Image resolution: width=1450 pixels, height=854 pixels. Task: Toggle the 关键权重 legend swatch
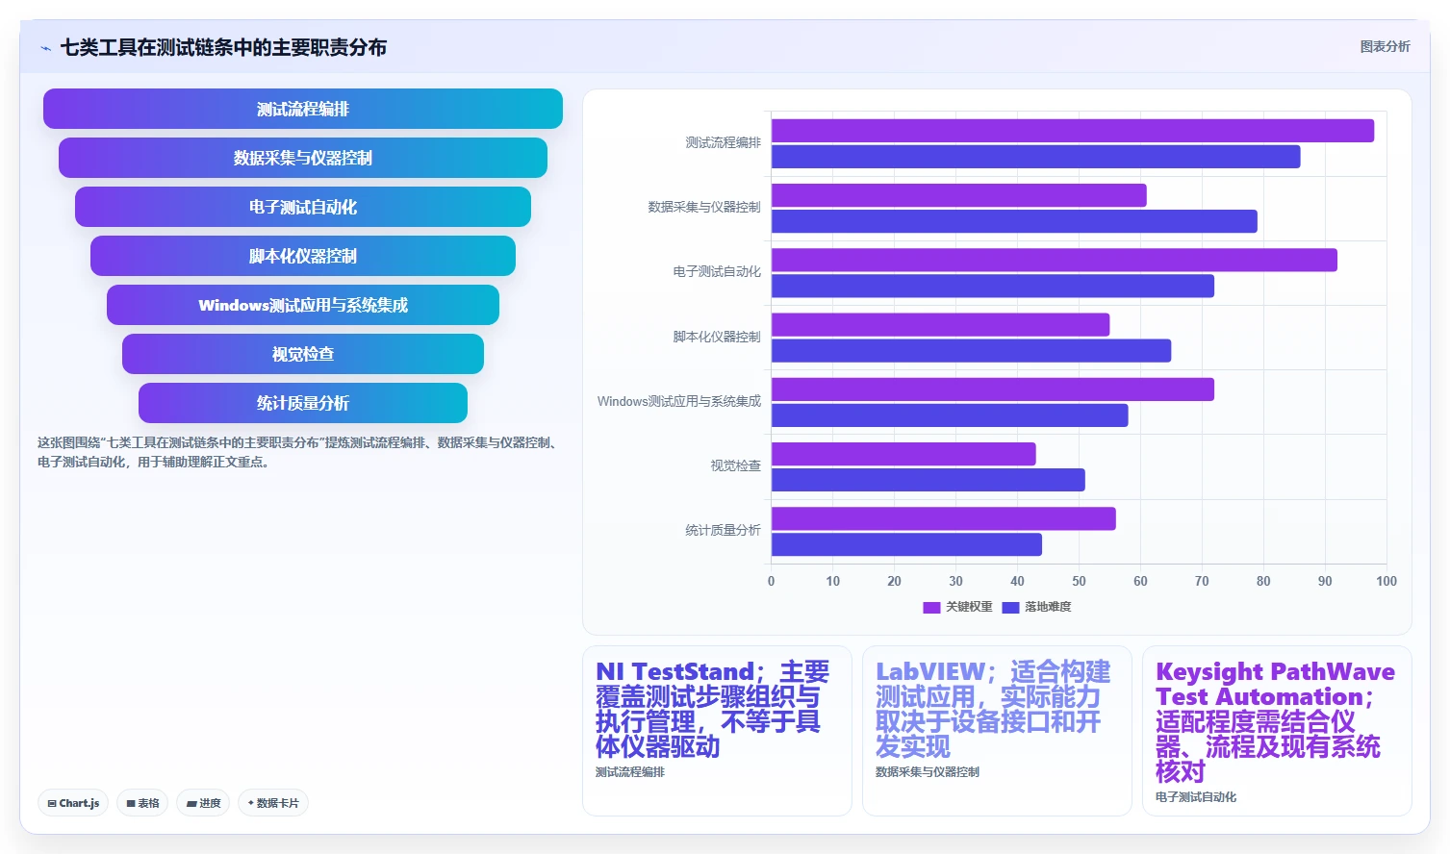pos(931,607)
